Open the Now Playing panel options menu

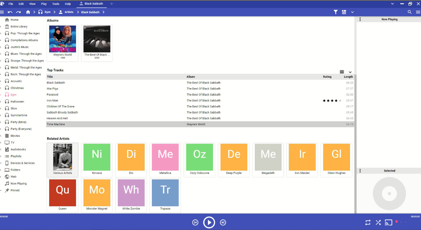[x=360, y=19]
